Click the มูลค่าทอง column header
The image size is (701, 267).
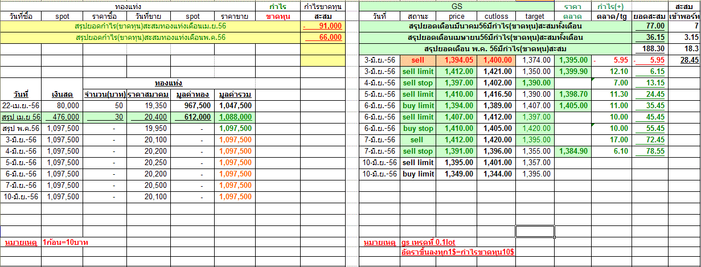[x=193, y=94]
